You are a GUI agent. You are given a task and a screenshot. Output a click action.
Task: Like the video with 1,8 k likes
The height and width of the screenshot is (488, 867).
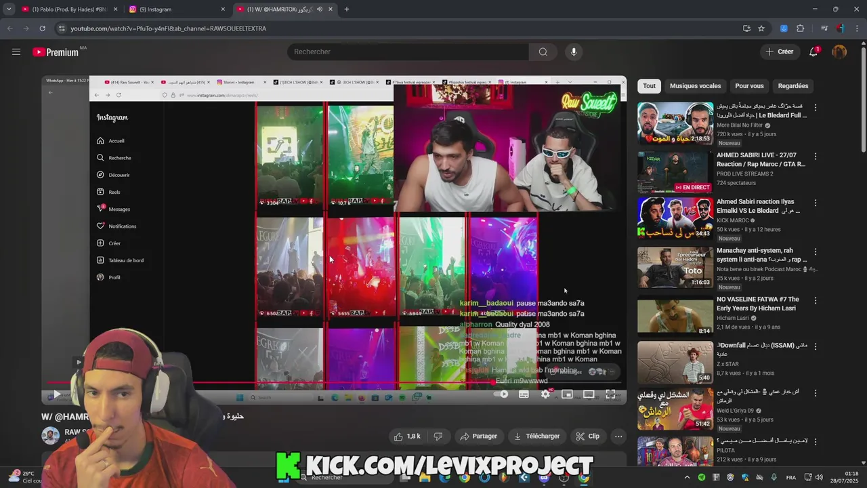click(407, 436)
